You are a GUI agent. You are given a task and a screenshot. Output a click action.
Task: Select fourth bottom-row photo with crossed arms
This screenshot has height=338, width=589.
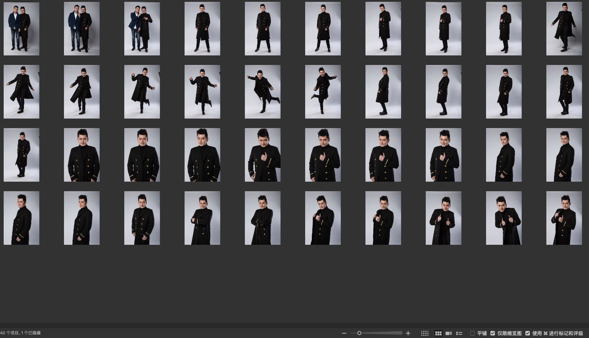pos(202,218)
